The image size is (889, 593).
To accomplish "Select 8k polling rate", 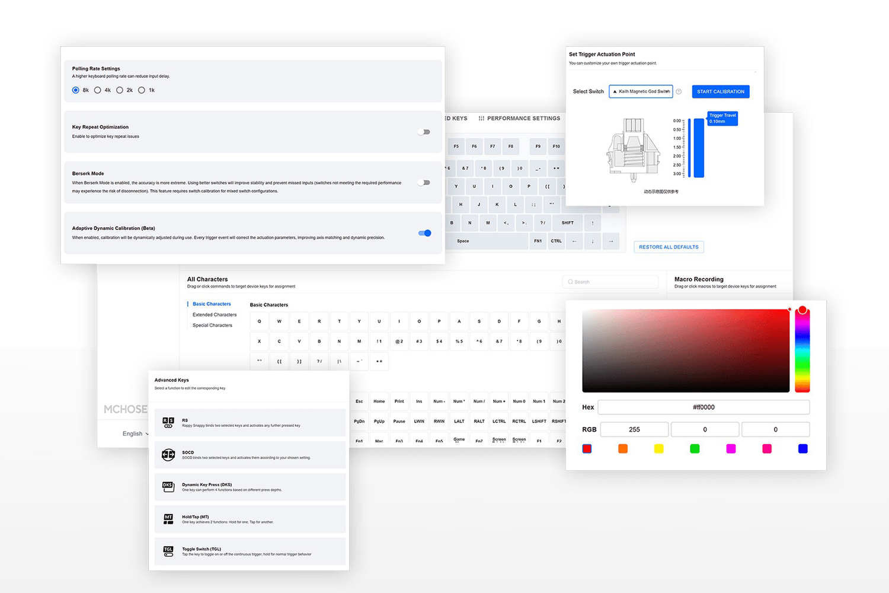I will tap(76, 90).
